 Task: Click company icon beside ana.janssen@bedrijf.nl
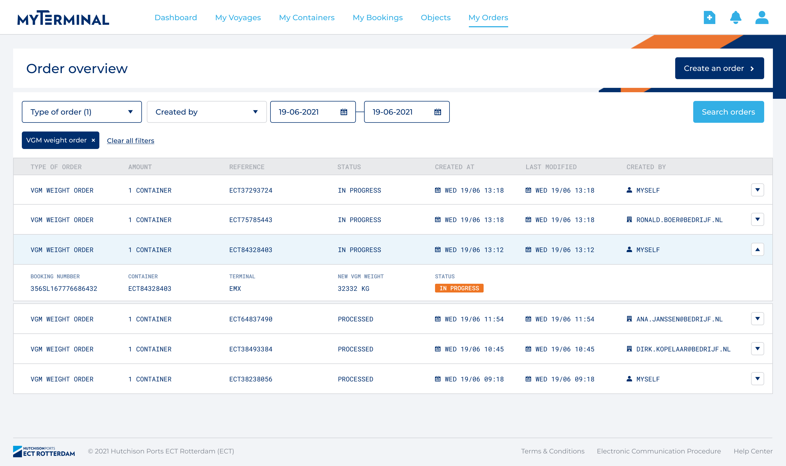[629, 319]
